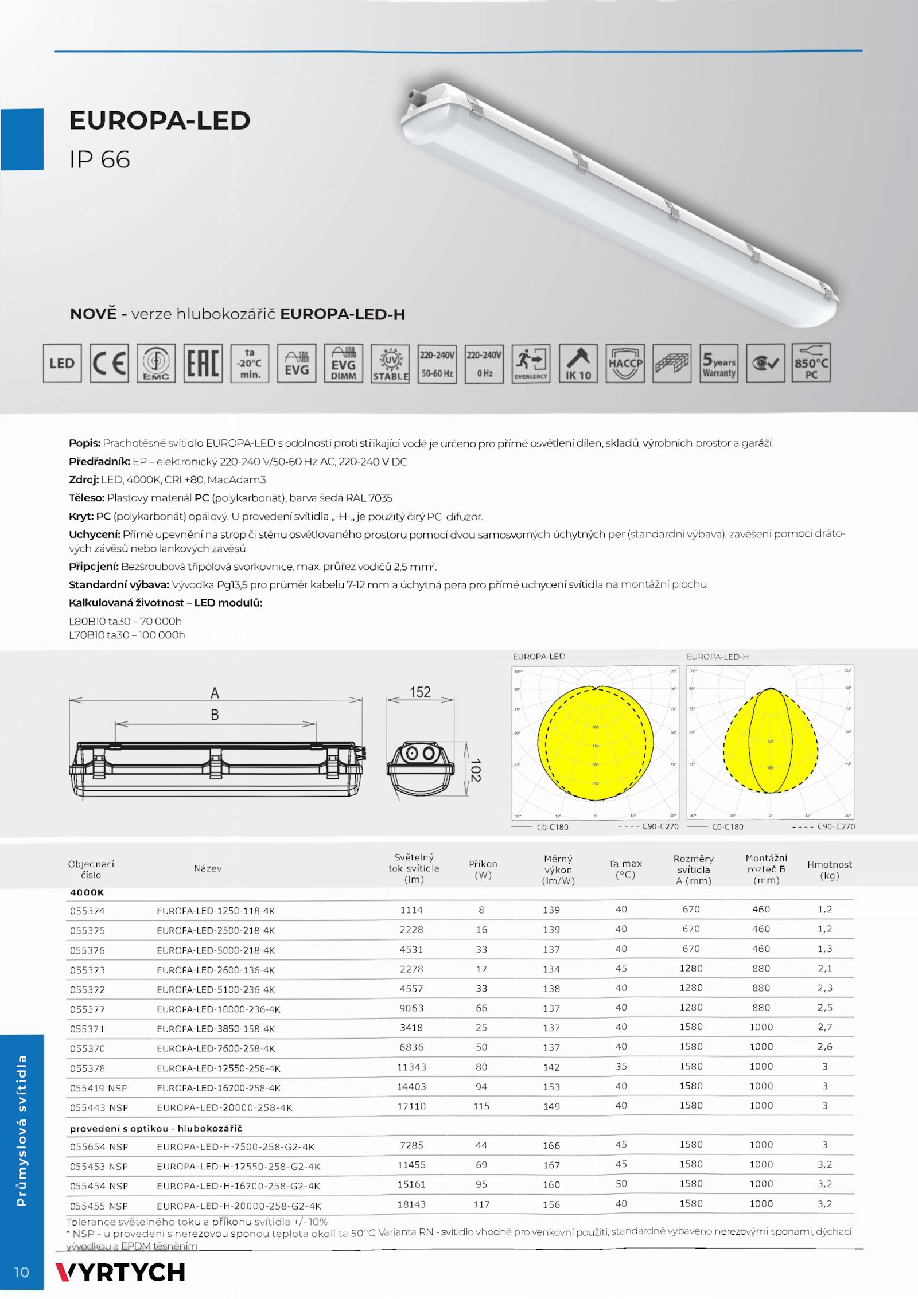Click the Tolerance světelného toku footnote
Screen dimensions: 918x1299
point(197,1222)
